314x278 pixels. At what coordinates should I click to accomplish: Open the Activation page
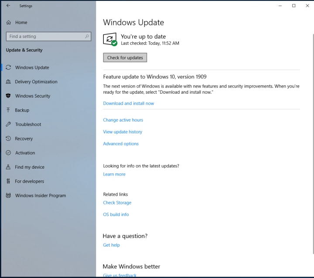click(x=25, y=153)
